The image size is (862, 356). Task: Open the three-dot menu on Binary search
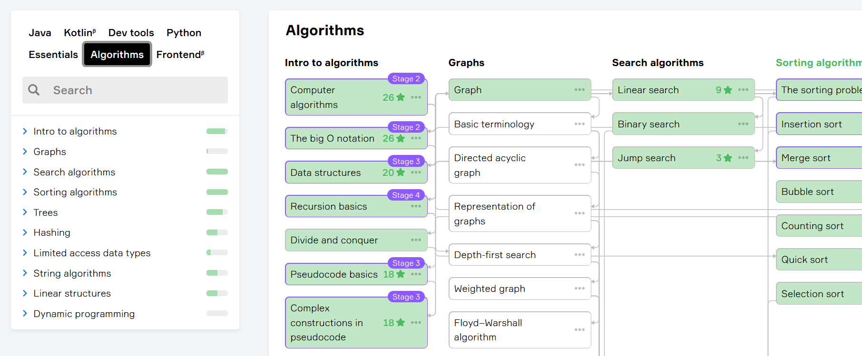tap(743, 124)
